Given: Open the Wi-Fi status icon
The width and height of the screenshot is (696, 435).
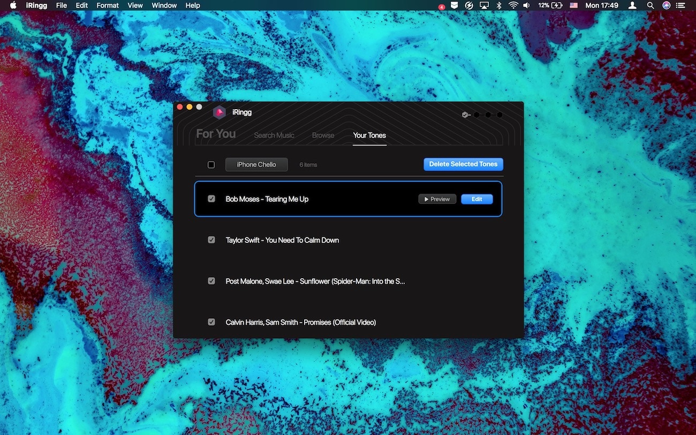Looking at the screenshot, I should point(513,5).
